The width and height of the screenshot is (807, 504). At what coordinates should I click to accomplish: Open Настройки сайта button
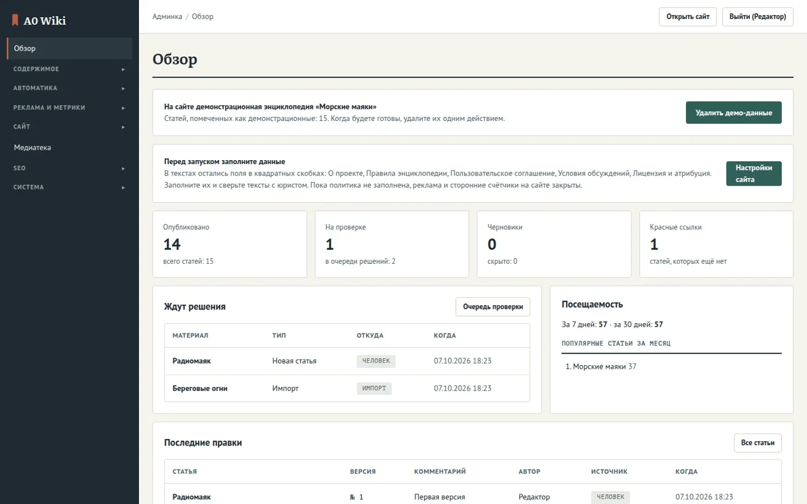point(753,173)
